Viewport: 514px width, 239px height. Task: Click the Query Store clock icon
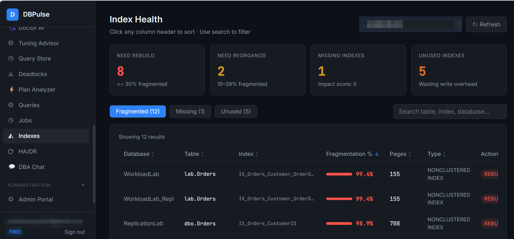pyautogui.click(x=11, y=58)
